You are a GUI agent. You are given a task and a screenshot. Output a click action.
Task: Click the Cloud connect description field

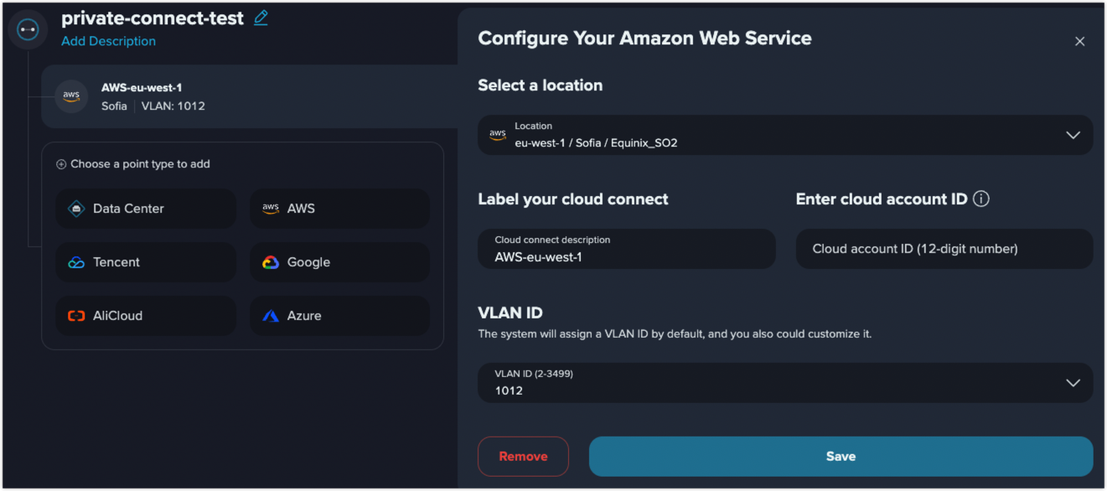tap(627, 249)
